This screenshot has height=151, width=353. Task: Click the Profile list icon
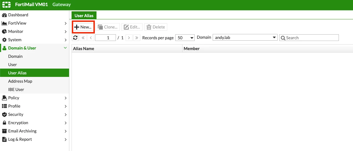(4, 106)
